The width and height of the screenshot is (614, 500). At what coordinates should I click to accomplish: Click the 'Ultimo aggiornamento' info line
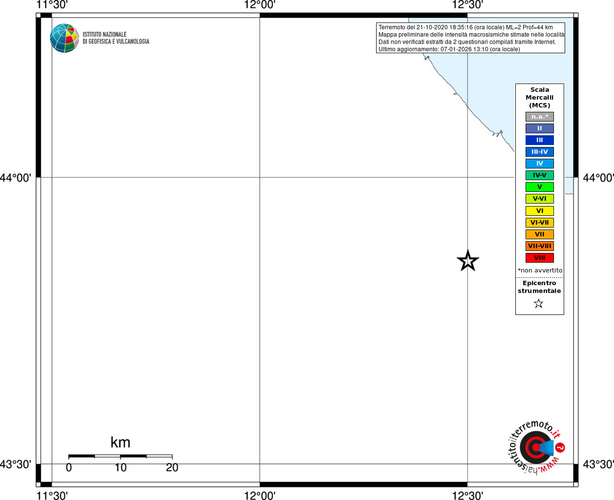(449, 49)
